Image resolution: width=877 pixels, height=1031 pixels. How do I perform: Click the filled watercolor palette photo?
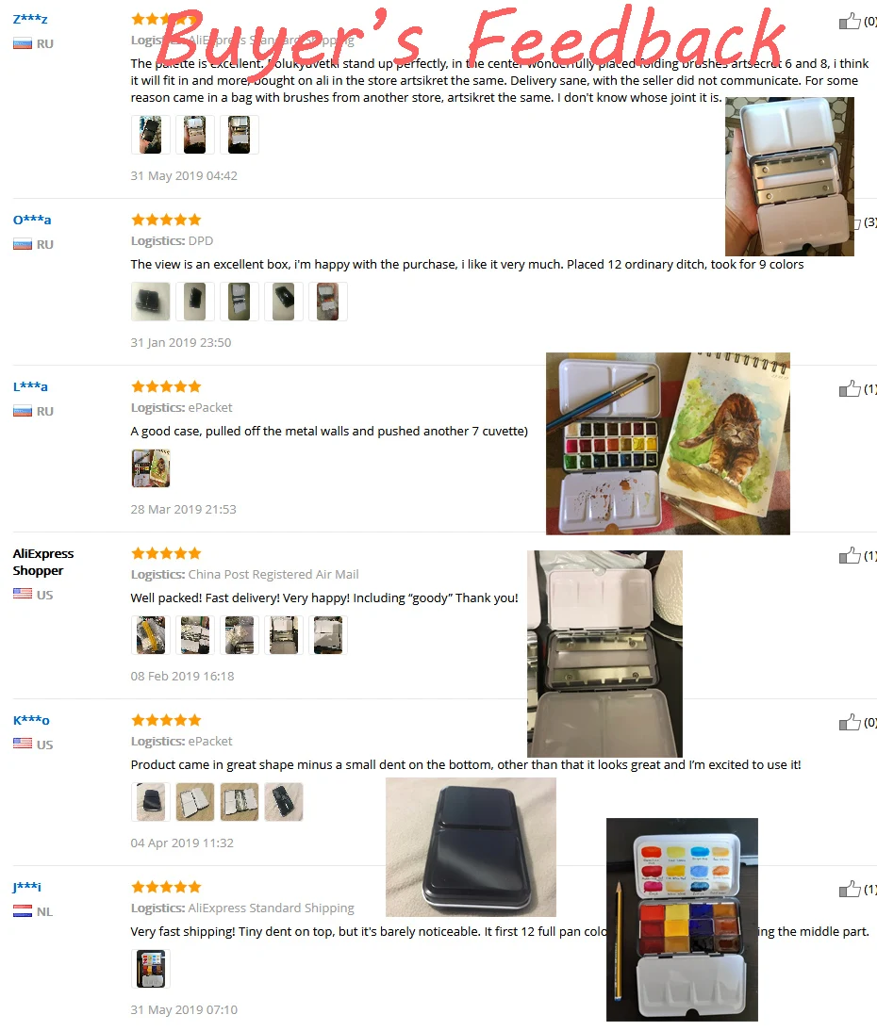point(682,919)
